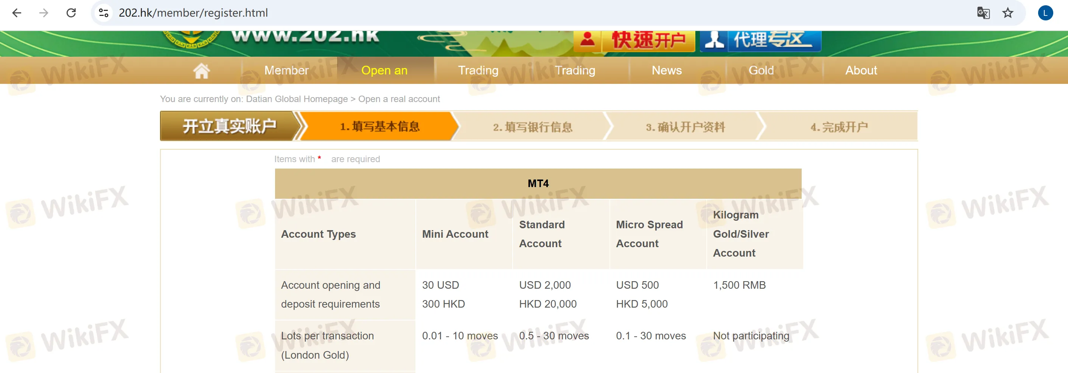Click the browser back arrow

pyautogui.click(x=17, y=13)
